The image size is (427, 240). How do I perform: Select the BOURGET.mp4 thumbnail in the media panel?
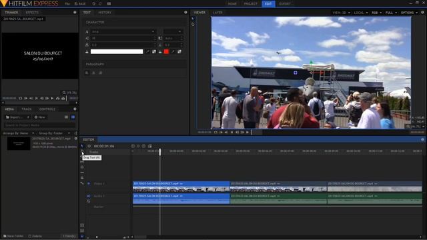click(19, 143)
